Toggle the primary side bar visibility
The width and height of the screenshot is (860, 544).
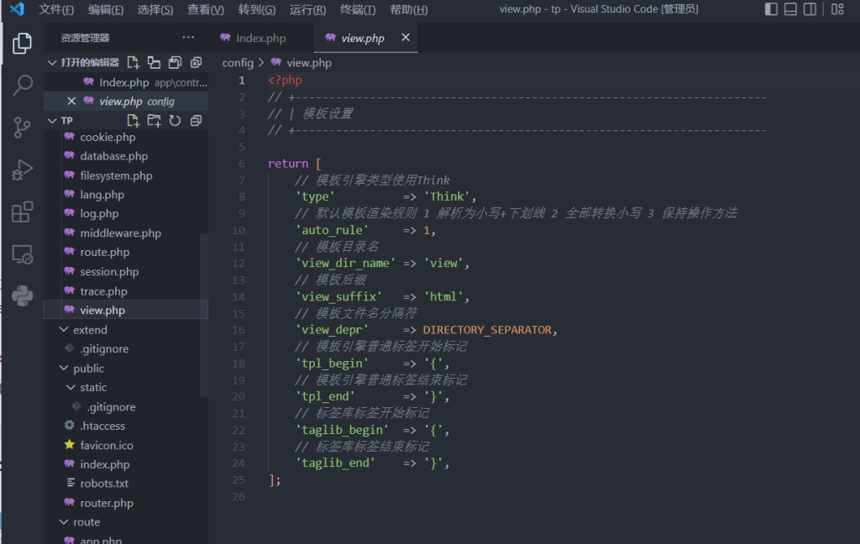[x=771, y=9]
